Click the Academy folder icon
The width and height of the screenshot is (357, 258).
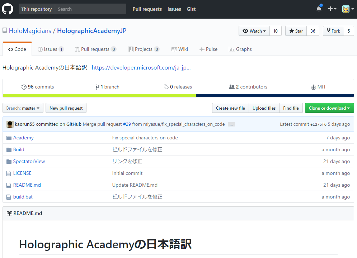click(9, 138)
